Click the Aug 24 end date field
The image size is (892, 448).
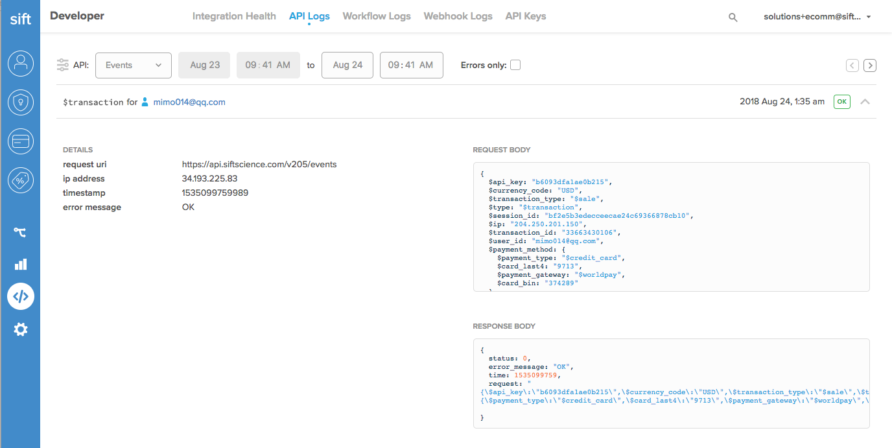[x=347, y=65]
